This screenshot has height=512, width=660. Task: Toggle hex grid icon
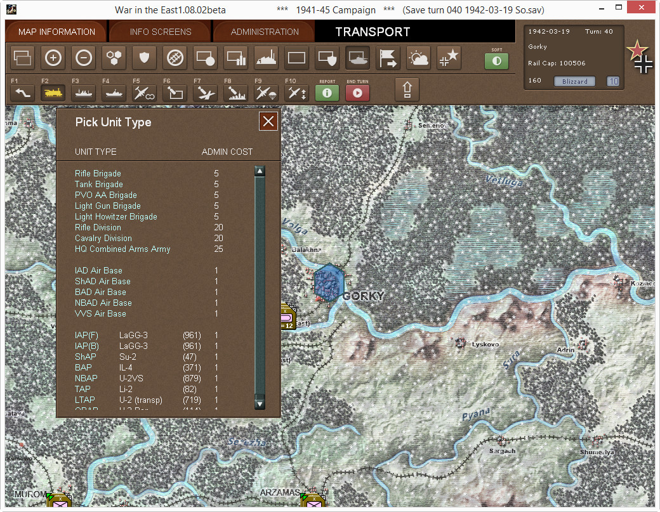[x=114, y=58]
